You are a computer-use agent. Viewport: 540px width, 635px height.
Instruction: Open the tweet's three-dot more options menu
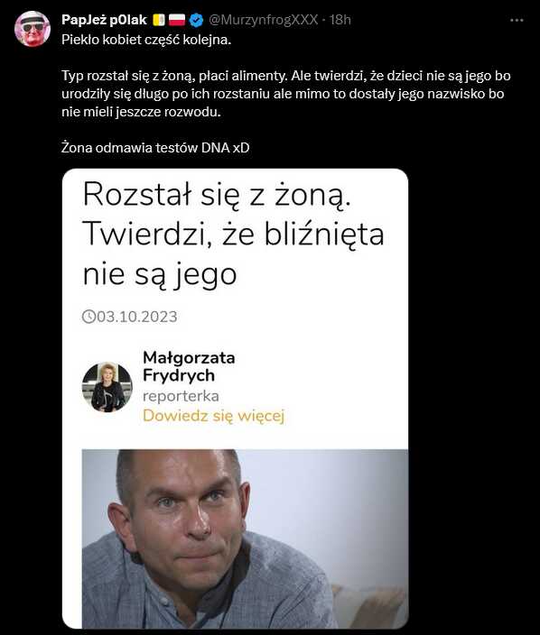click(x=517, y=20)
